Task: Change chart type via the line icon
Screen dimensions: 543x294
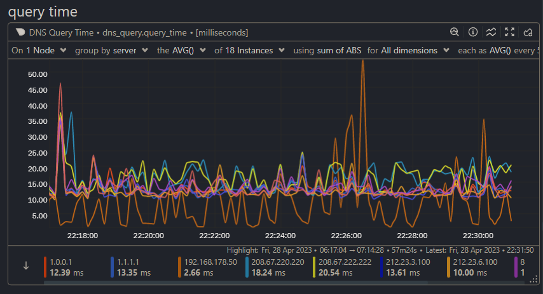Action: 491,32
